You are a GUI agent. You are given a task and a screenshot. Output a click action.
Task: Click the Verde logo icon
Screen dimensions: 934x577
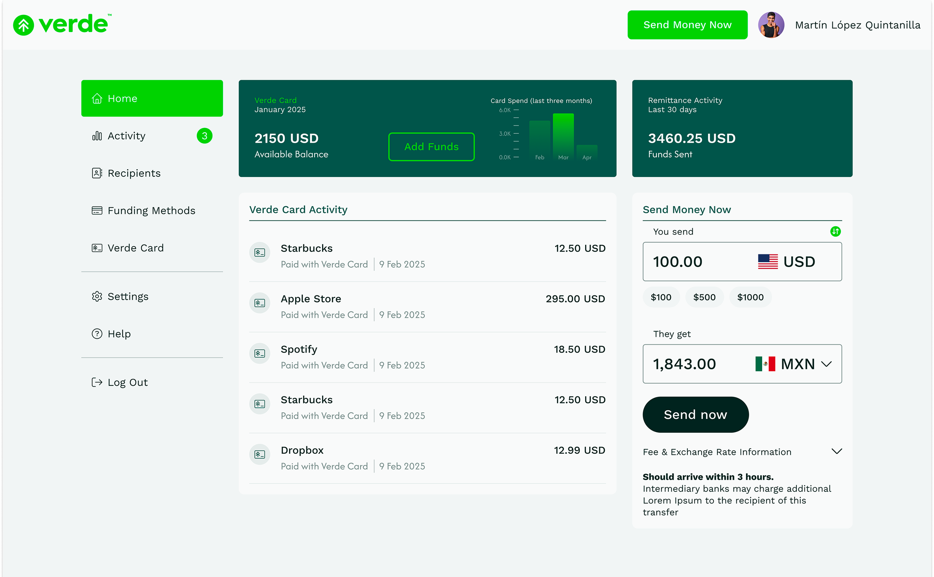tap(23, 25)
